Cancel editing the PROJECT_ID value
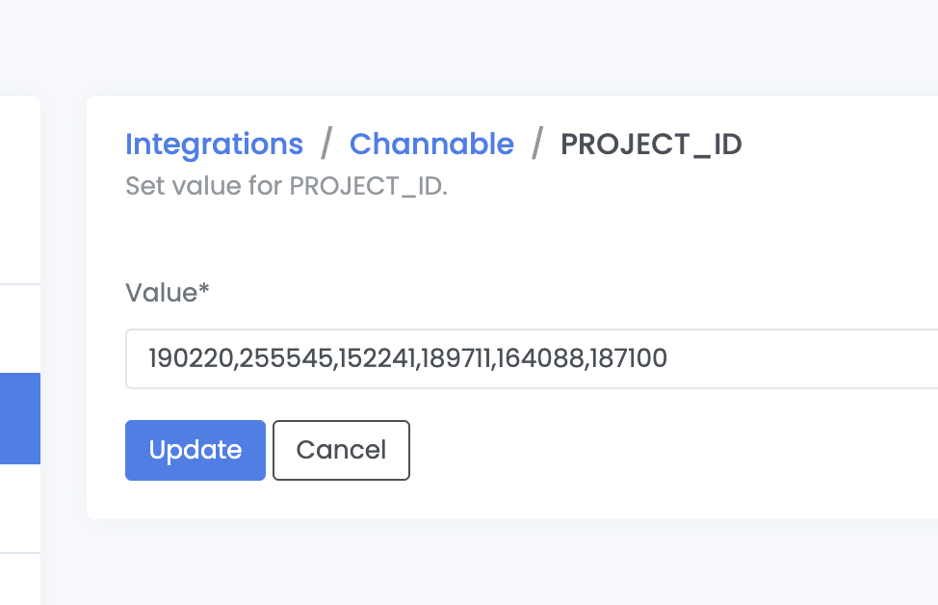 click(341, 450)
